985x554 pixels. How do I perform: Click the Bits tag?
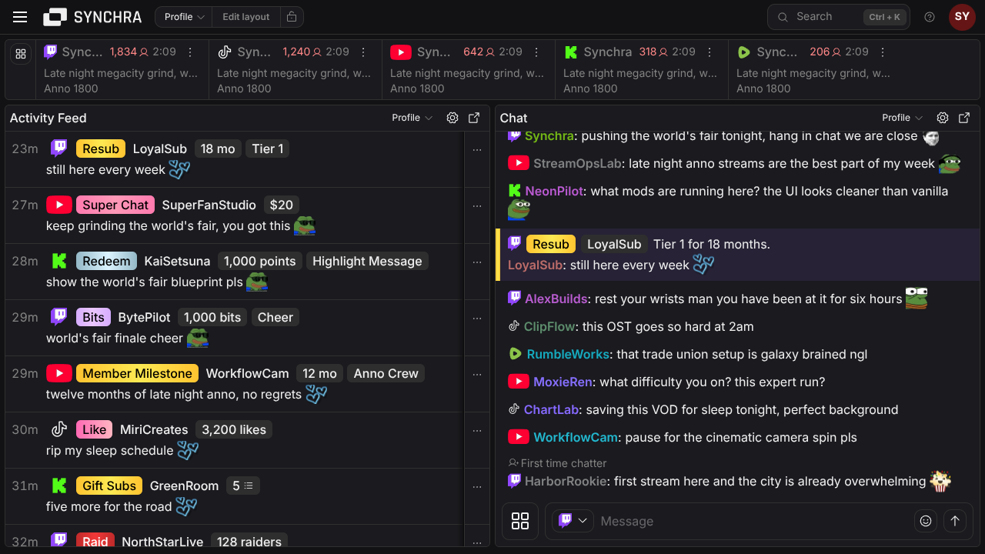pos(93,317)
